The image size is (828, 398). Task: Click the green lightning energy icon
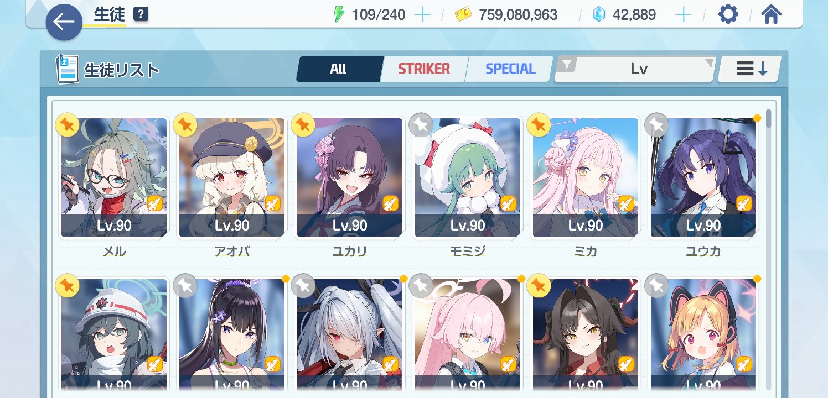[x=339, y=15]
